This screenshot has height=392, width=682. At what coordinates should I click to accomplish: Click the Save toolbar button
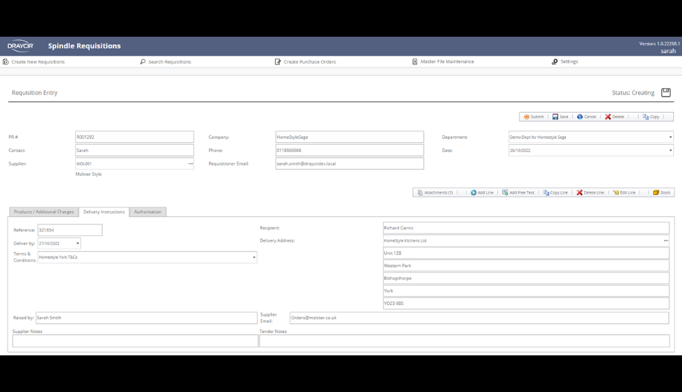(x=560, y=117)
